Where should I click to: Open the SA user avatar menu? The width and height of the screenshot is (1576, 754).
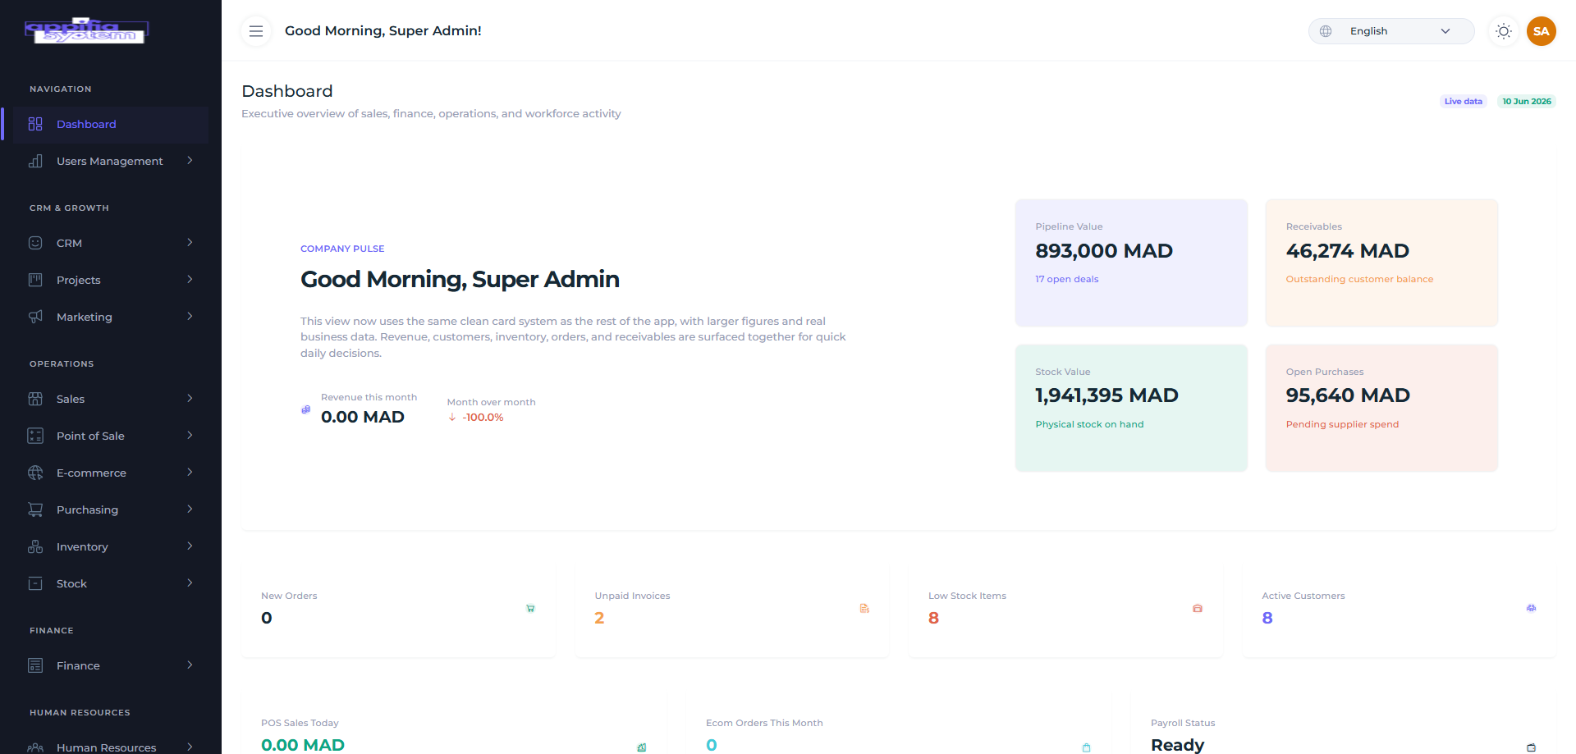(1541, 31)
